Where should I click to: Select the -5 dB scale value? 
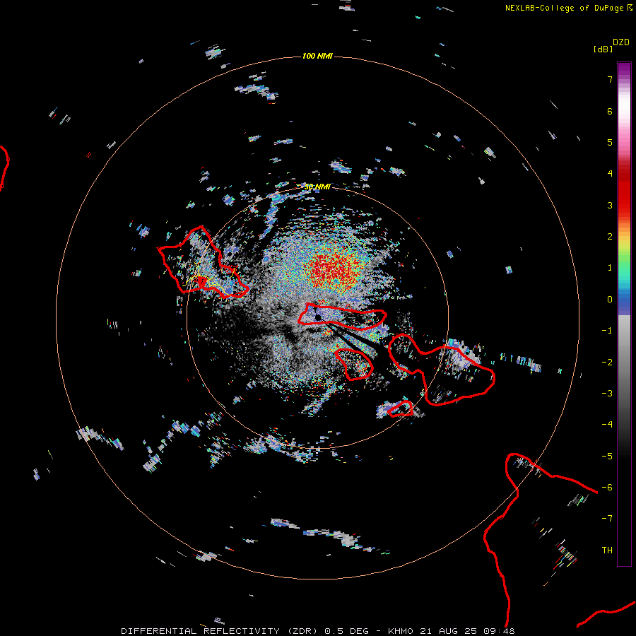click(607, 457)
